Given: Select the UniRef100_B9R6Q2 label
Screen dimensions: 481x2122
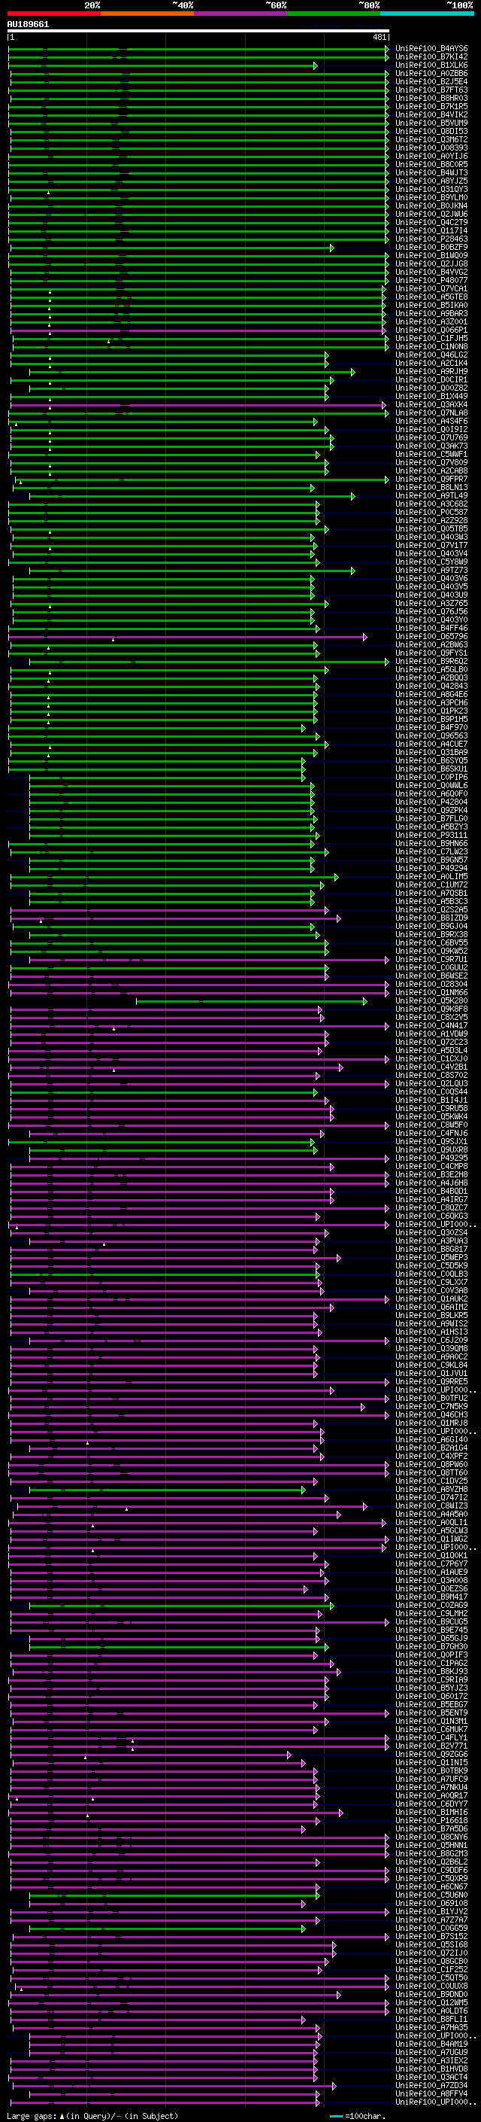Looking at the screenshot, I should (431, 662).
